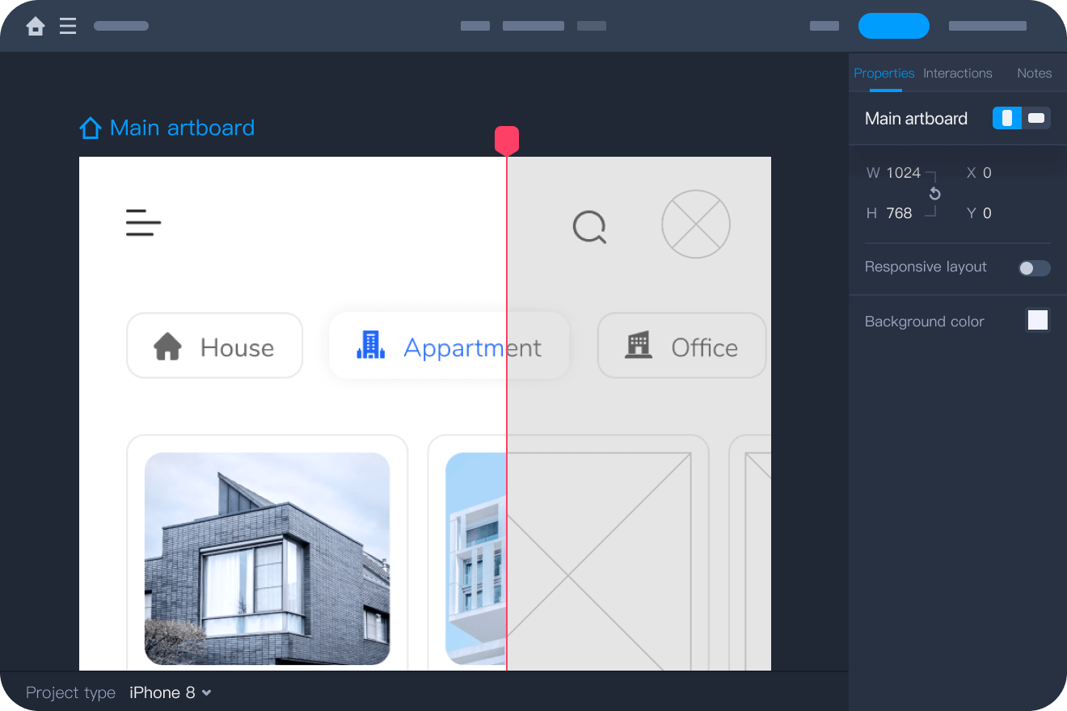Click the office building icon on the Office filter

coord(639,345)
